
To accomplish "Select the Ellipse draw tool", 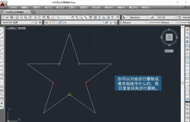I will [2, 66].
